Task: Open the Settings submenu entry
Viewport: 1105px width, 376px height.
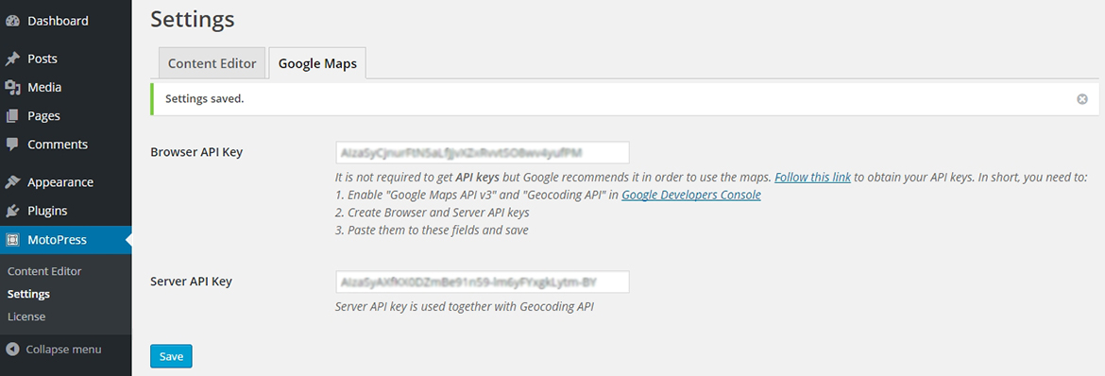Action: [x=28, y=294]
